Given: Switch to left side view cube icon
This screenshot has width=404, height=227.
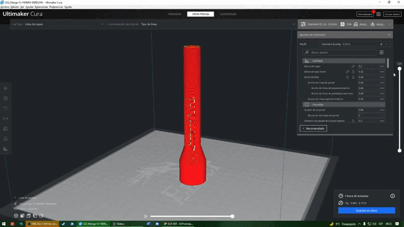Looking at the screenshot, I should point(35,216).
